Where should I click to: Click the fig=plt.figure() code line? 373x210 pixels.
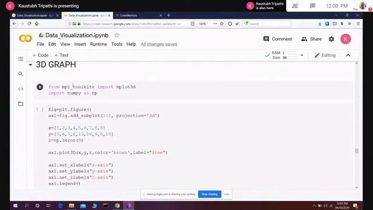[70, 110]
